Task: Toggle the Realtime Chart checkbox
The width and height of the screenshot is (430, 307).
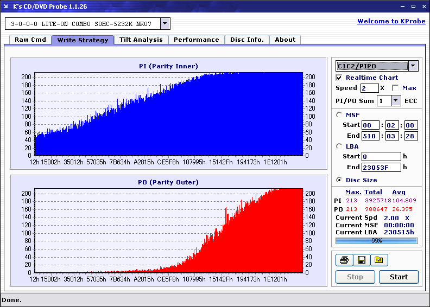Action: pyautogui.click(x=339, y=78)
